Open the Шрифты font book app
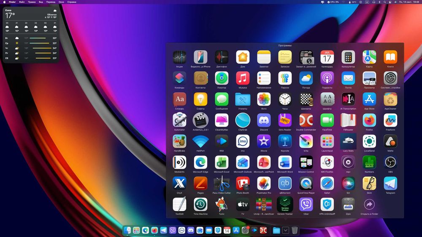 (x=327, y=99)
